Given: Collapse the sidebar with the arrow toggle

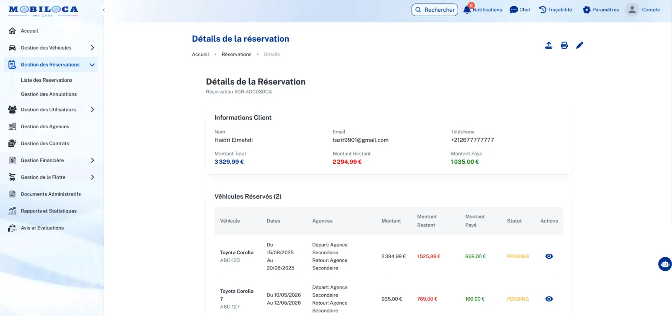Looking at the screenshot, I should tap(103, 10).
